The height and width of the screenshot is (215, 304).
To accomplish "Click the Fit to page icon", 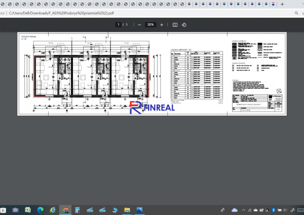I will click(x=175, y=24).
